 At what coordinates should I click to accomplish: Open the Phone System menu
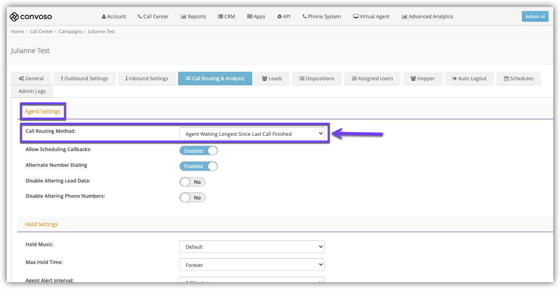322,17
